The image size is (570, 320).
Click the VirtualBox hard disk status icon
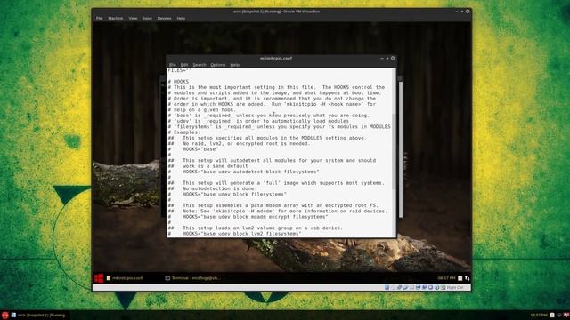(x=387, y=287)
